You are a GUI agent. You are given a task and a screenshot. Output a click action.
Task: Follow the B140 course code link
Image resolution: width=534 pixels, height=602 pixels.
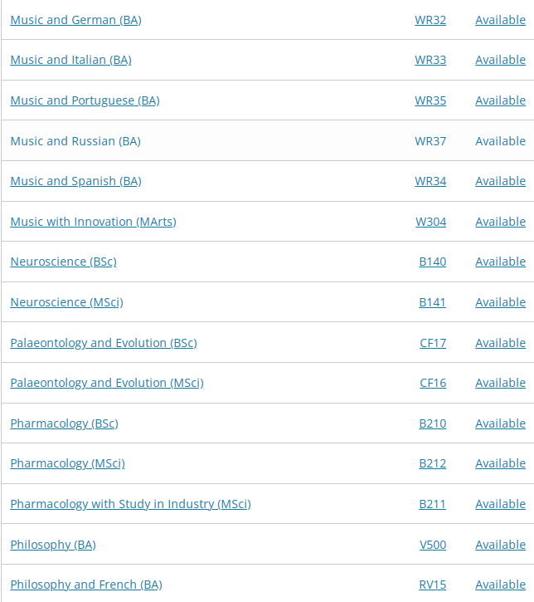433,262
